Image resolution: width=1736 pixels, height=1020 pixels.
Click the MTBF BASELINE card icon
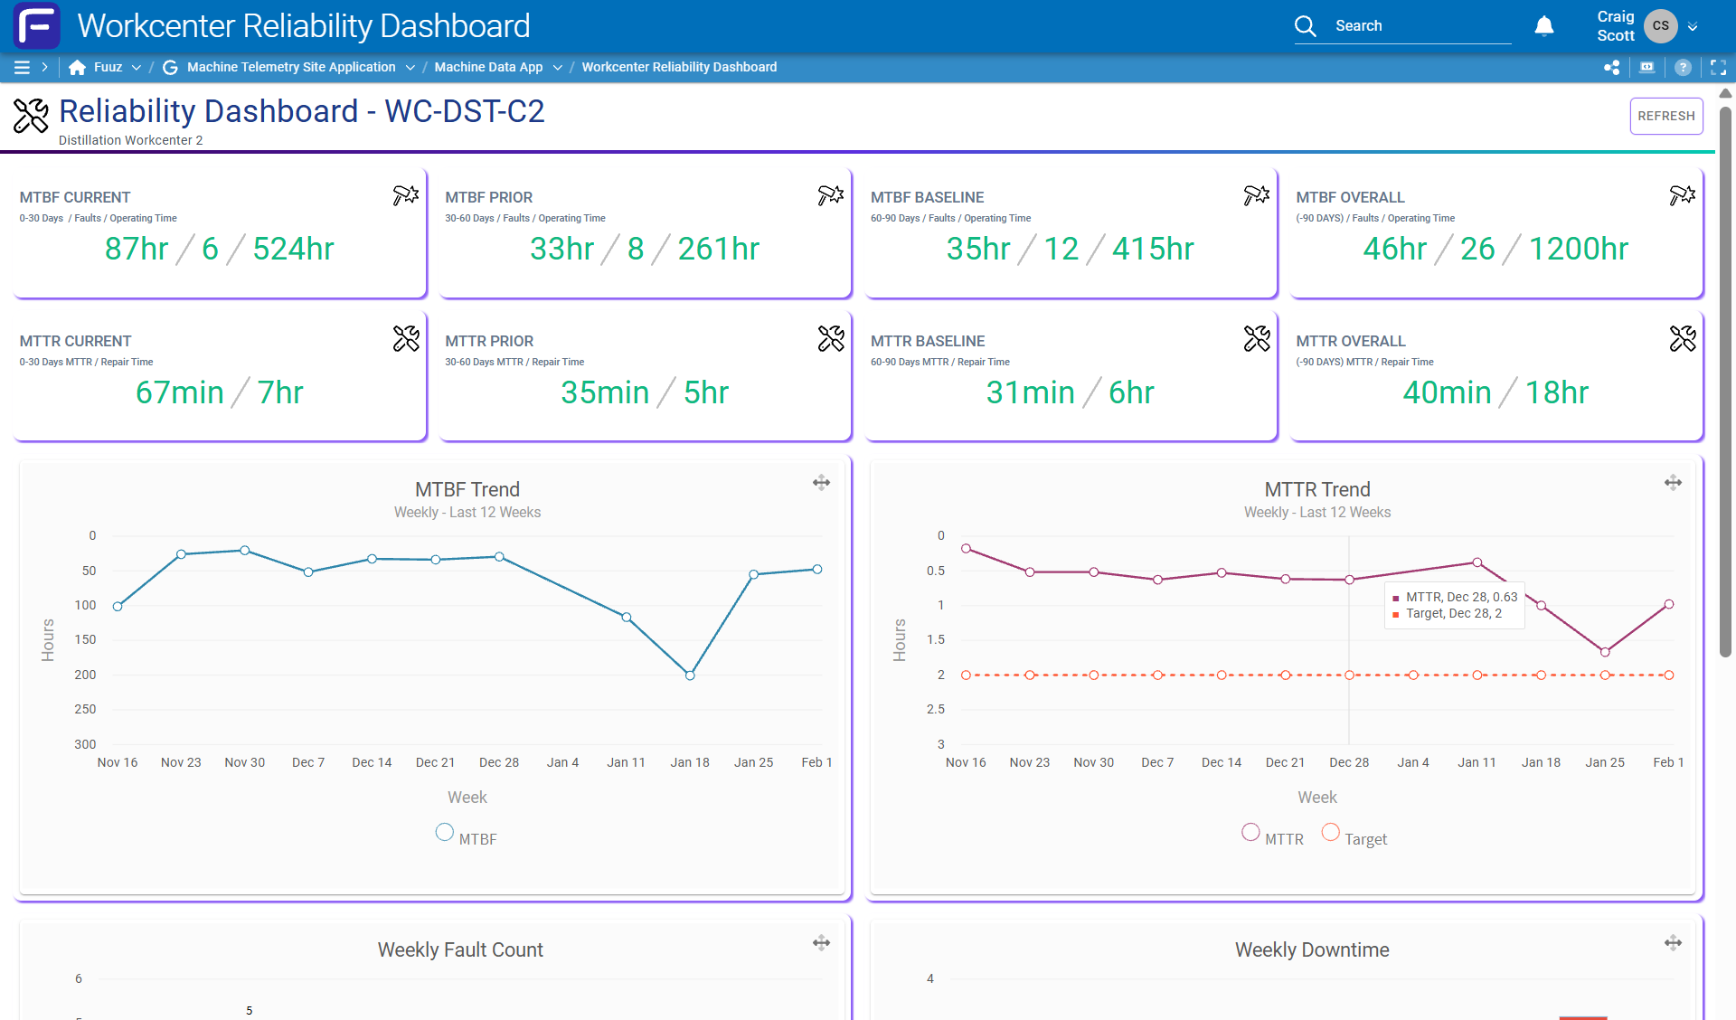point(1257,195)
